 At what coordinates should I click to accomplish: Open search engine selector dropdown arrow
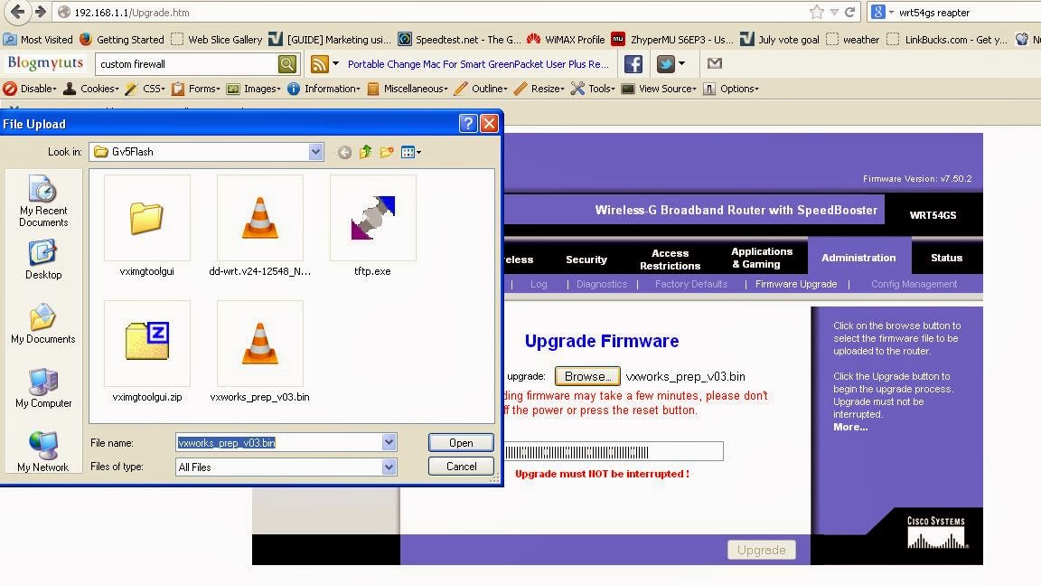click(891, 12)
